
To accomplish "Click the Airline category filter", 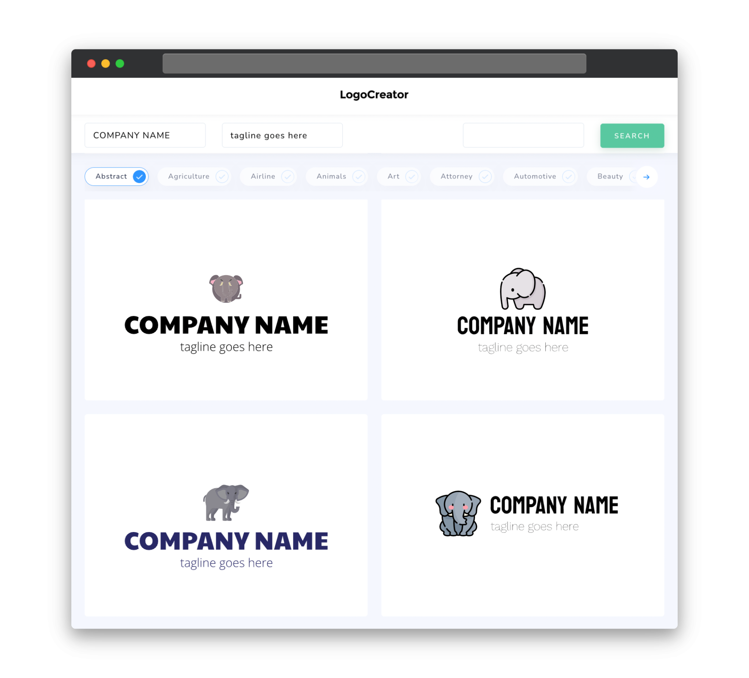I will [270, 176].
